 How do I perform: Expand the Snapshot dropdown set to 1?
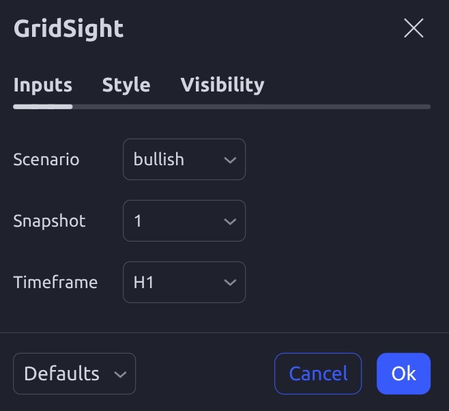tap(184, 221)
